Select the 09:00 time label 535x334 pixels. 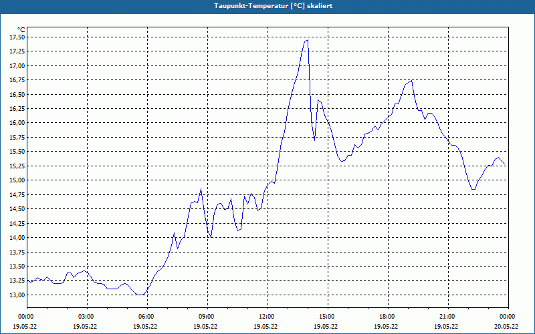[x=207, y=317]
